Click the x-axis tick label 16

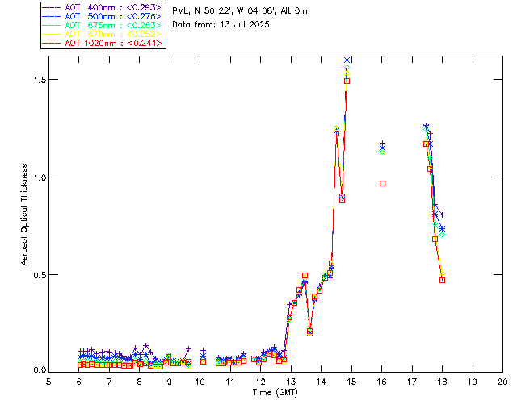(381, 381)
